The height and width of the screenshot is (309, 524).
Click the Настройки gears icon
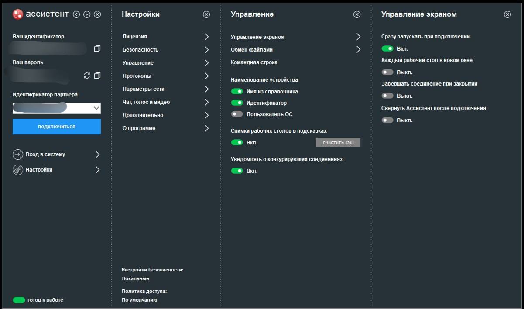18,170
